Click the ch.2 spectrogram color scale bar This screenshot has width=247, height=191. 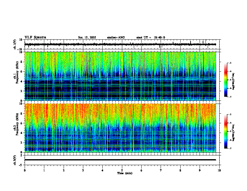click(x=226, y=131)
